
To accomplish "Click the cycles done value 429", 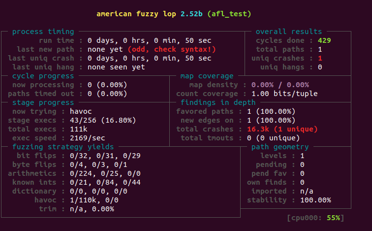I will click(324, 40).
